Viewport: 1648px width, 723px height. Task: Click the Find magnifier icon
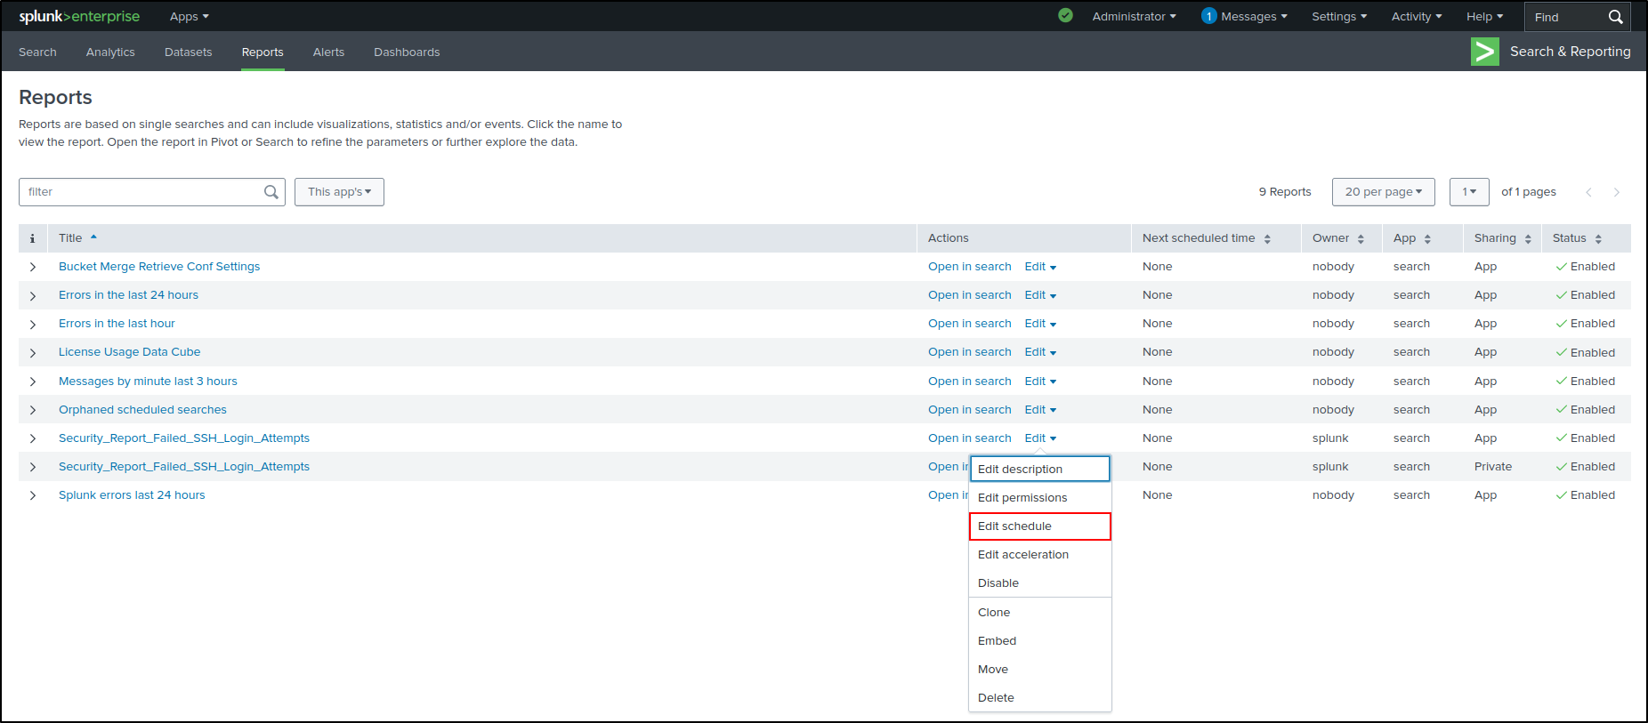tap(1616, 17)
